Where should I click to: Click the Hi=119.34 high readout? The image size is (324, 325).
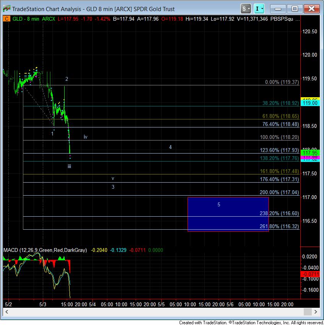[x=197, y=19]
